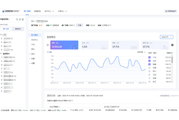
Task: Open 优化中心 in the left menu
Action: tap(34, 40)
